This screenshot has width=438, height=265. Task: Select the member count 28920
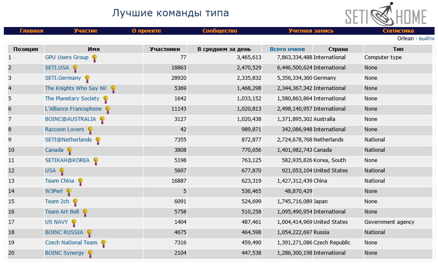tap(179, 78)
